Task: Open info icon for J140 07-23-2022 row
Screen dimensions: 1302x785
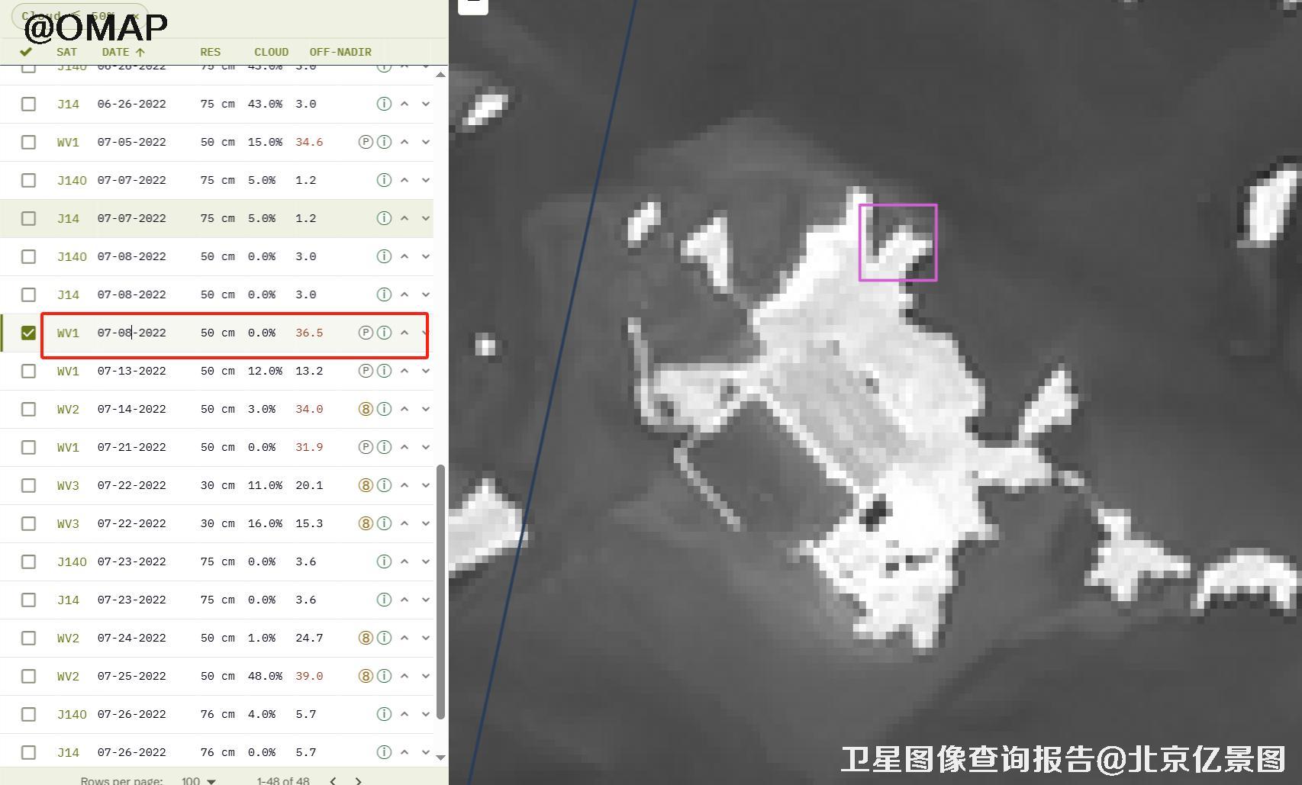Action: 384,561
